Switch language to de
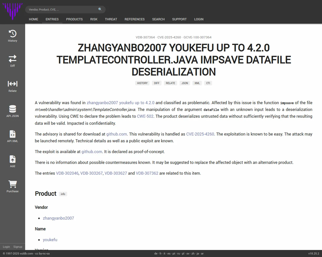Viewport: 322px width, 257px height. click(156, 253)
